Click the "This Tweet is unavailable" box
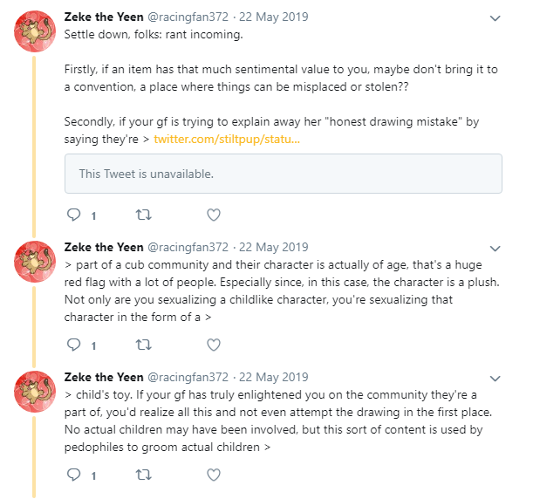Screen dimensions: 533x499 pyautogui.click(x=283, y=174)
